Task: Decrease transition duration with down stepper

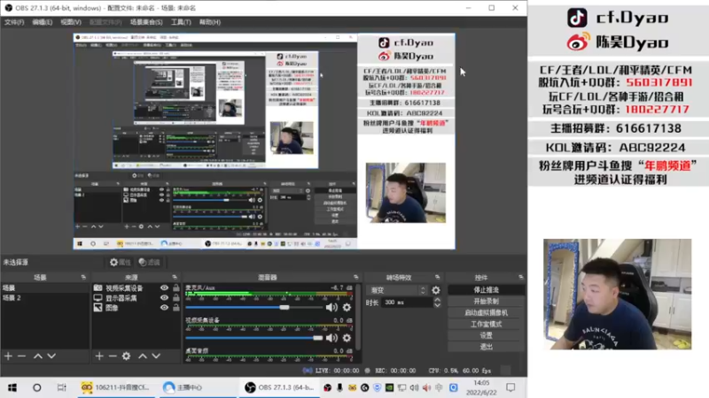Action: (437, 305)
